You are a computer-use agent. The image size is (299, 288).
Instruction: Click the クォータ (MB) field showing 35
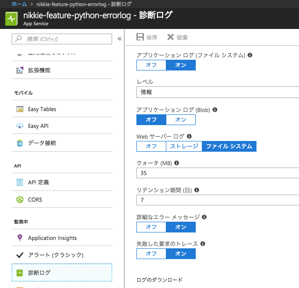218,173
